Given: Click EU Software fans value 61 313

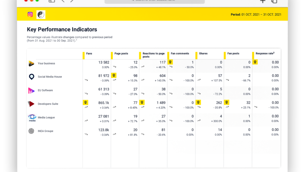Looking at the screenshot, I should (104, 89).
